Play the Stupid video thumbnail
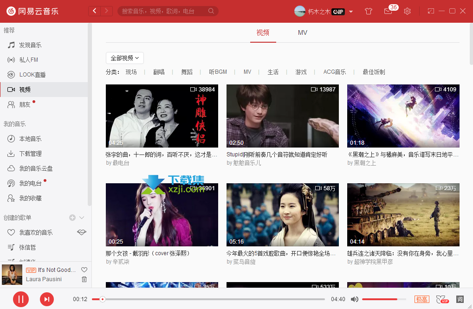Image resolution: width=473 pixels, height=309 pixels. click(x=283, y=116)
